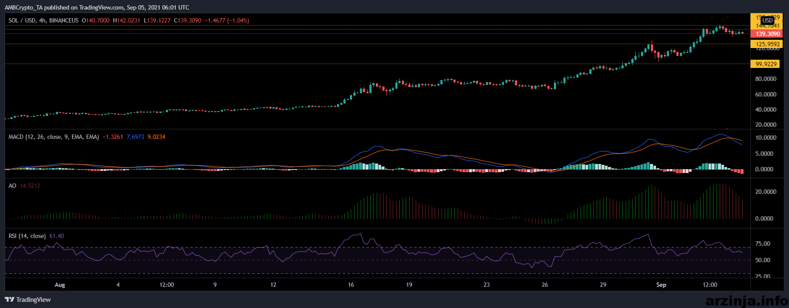This screenshot has width=789, height=308.
Task: Click the Sep label on time axis
Action: (661, 285)
